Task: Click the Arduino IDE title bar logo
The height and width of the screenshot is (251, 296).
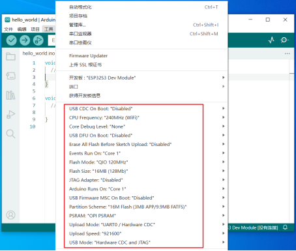Action: [x=7, y=20]
